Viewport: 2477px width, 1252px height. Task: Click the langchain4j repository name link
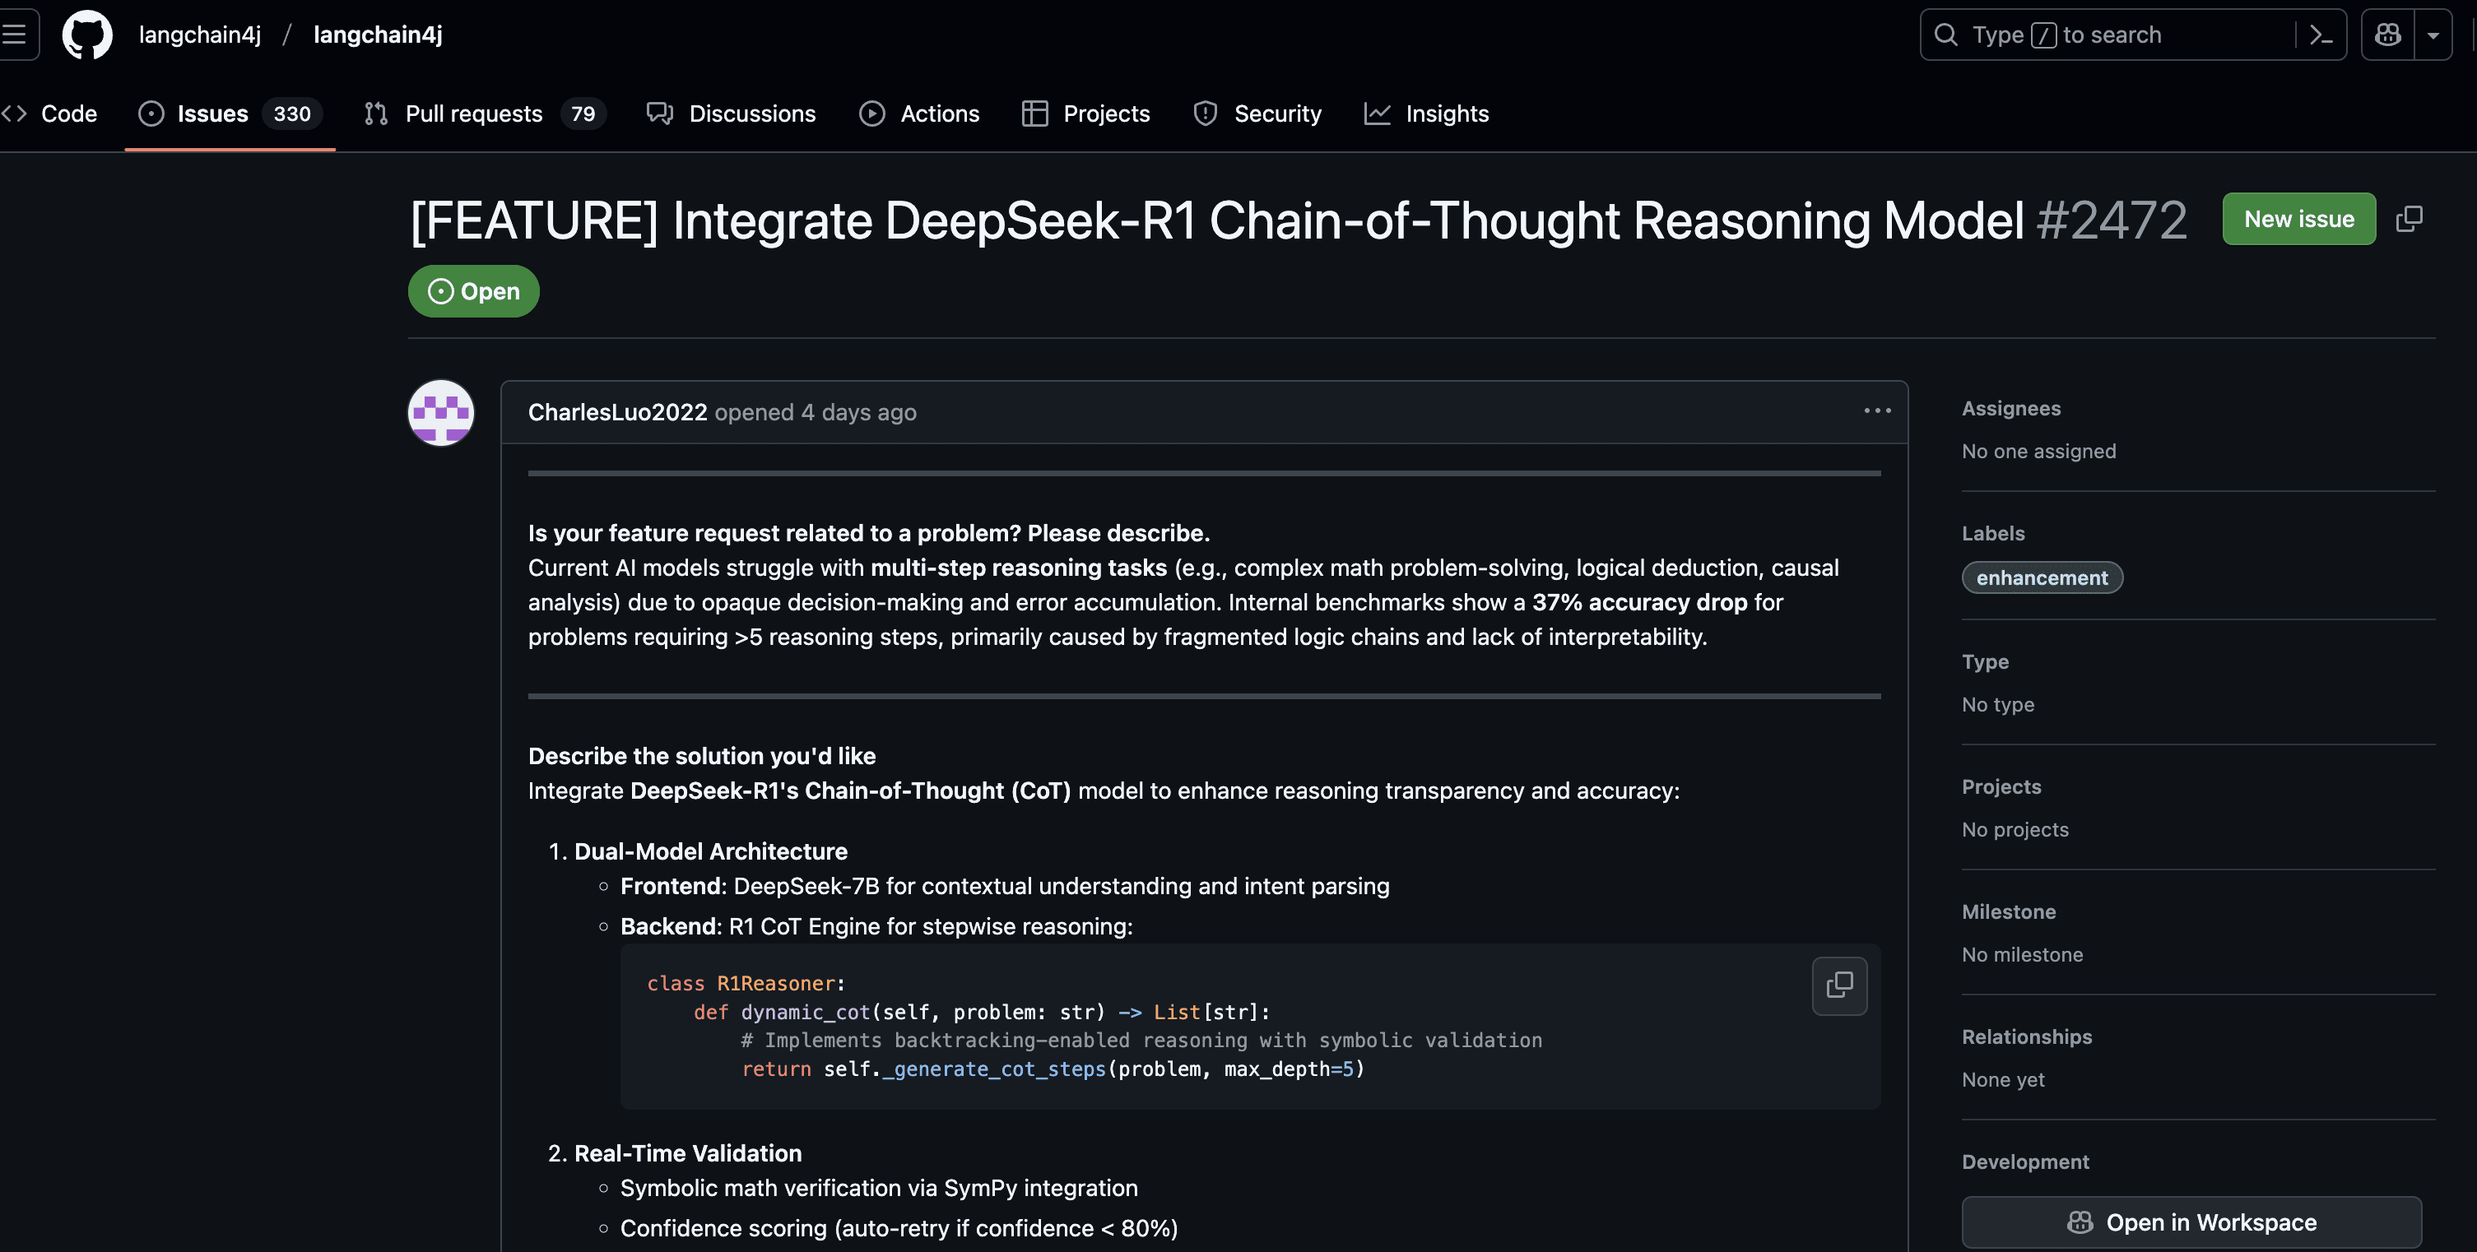pyautogui.click(x=378, y=35)
